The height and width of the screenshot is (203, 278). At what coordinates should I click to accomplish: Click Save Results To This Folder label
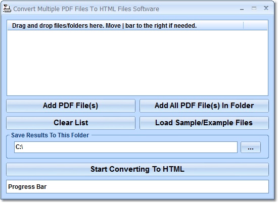coord(50,135)
